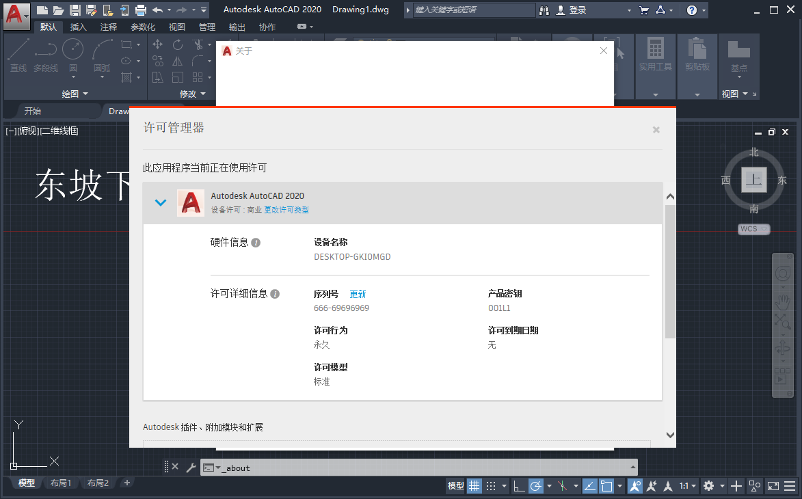Click the 更新 link next to the serial number
The image size is (802, 499).
358,293
